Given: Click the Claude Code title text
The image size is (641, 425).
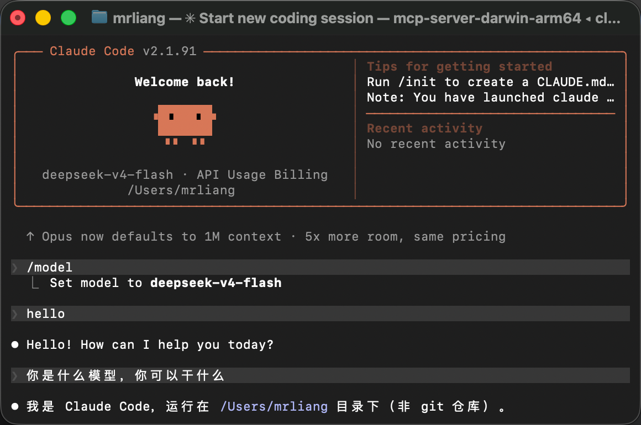Looking at the screenshot, I should tap(92, 51).
